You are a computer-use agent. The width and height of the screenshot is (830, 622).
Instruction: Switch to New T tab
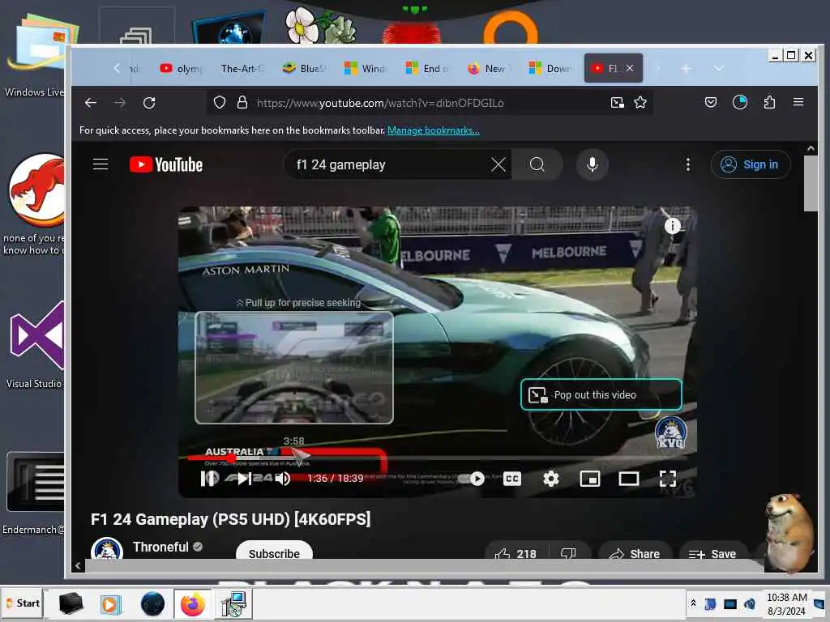pyautogui.click(x=488, y=68)
